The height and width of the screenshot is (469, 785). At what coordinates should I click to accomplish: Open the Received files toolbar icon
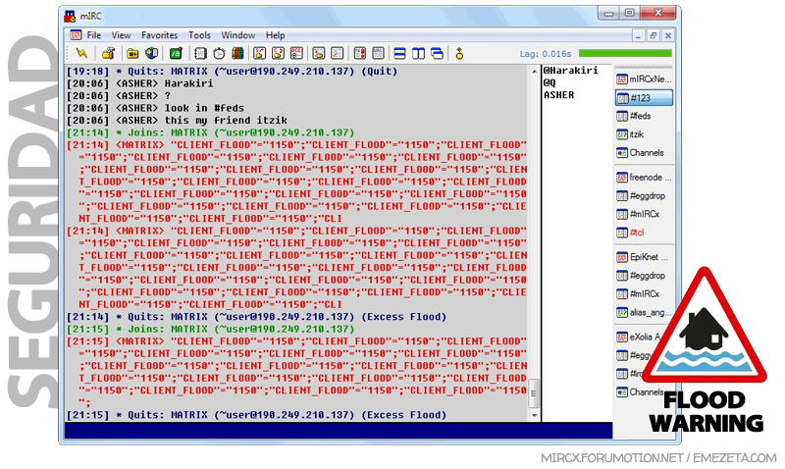point(318,53)
